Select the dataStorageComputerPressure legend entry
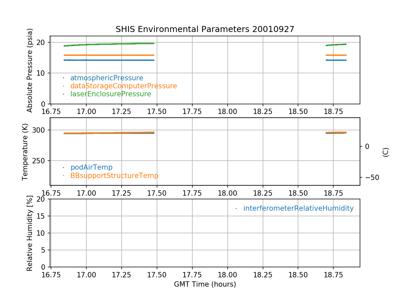Image resolution: width=400 pixels, height=300 pixels. [x=123, y=86]
